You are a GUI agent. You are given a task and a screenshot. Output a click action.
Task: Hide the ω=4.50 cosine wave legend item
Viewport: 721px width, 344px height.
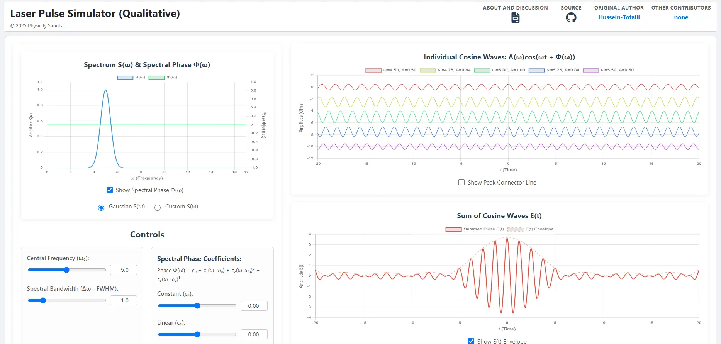click(x=373, y=70)
